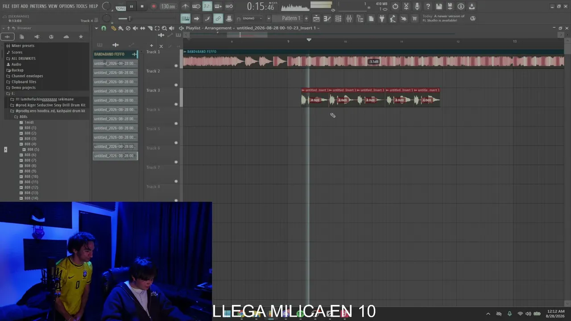This screenshot has height=321, width=571.
Task: Click the red record button
Action: click(153, 6)
